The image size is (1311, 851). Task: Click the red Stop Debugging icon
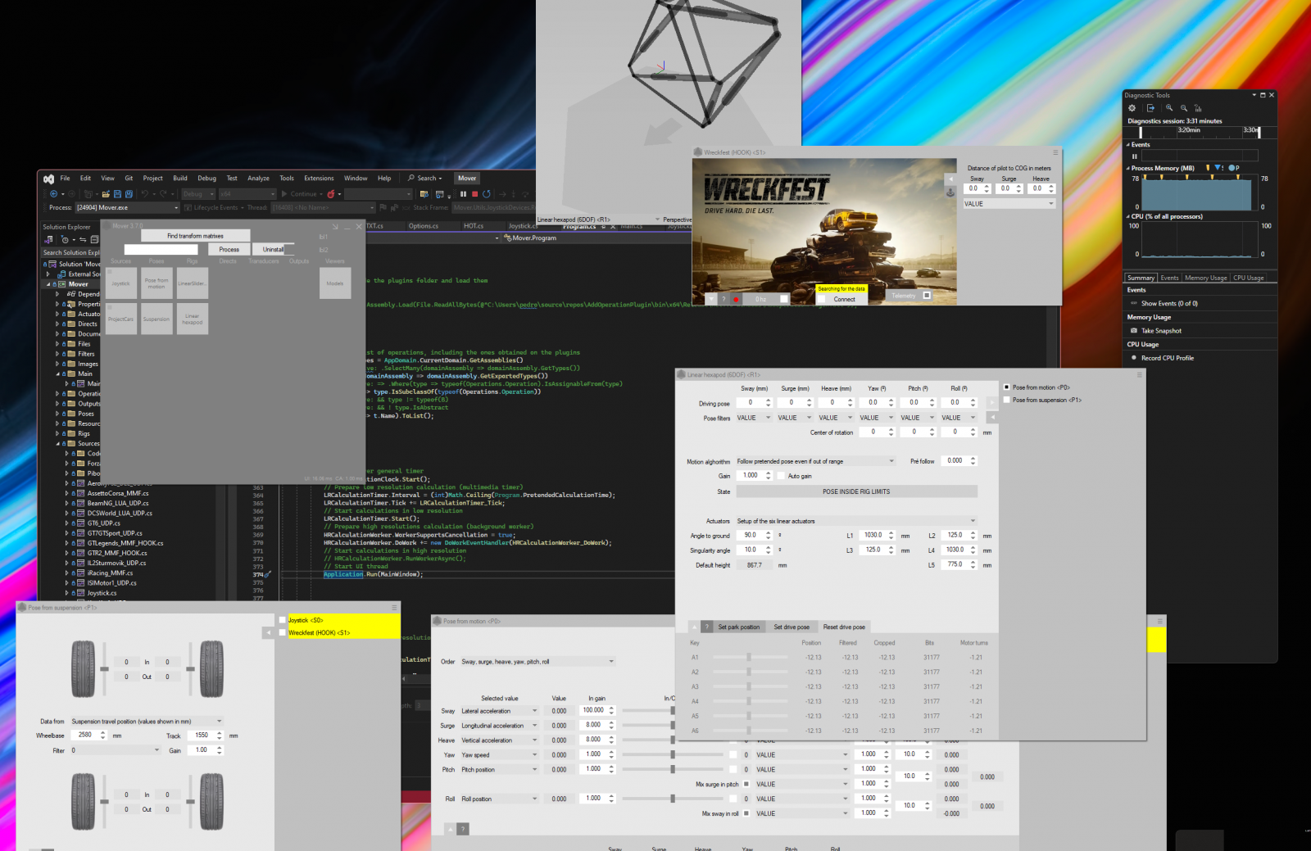[x=474, y=194]
